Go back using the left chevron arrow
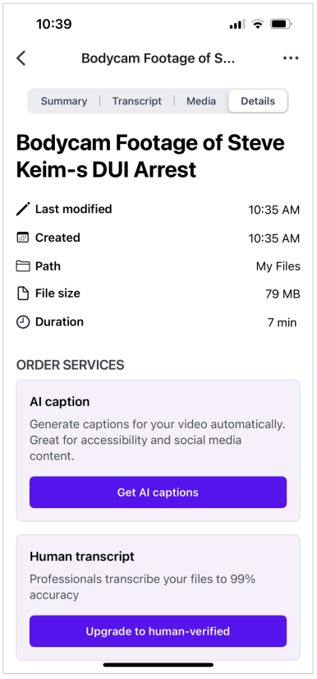 21,58
